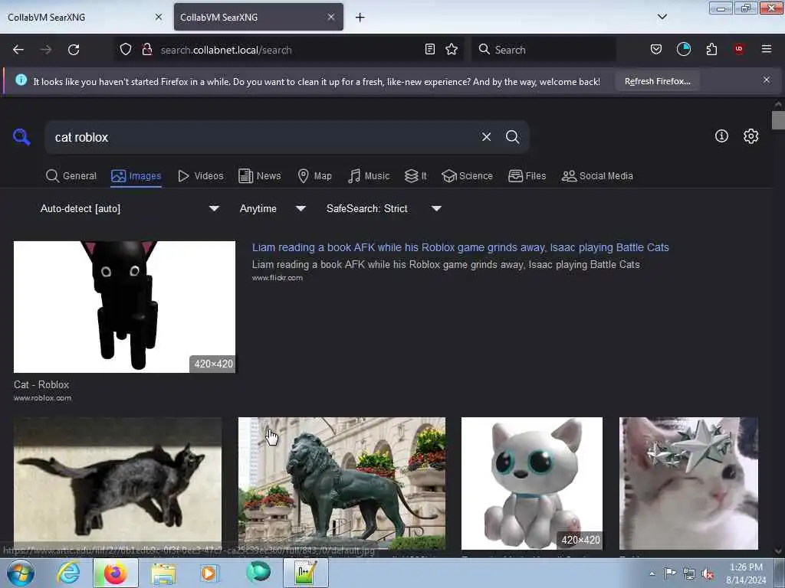Viewport: 785px width, 588px height.
Task: Open the Windows Start menu
Action: pyautogui.click(x=21, y=573)
